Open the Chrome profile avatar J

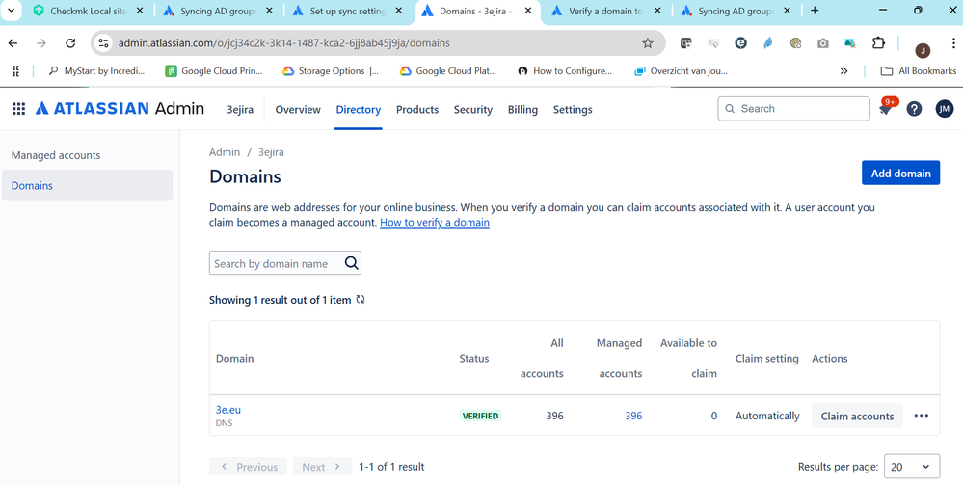(x=922, y=50)
